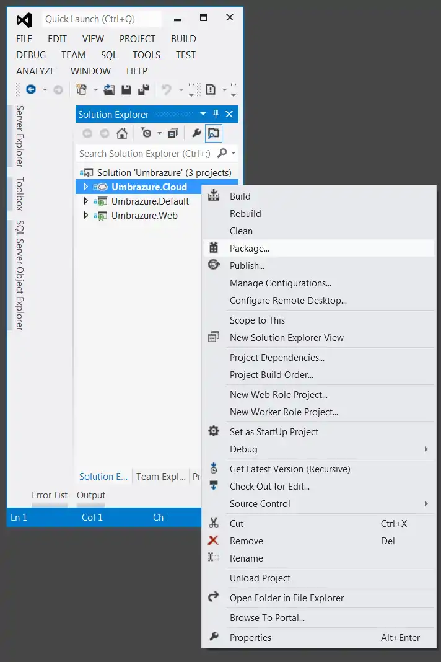Click Solution Explorer Back icon
441x662 pixels.
point(87,133)
